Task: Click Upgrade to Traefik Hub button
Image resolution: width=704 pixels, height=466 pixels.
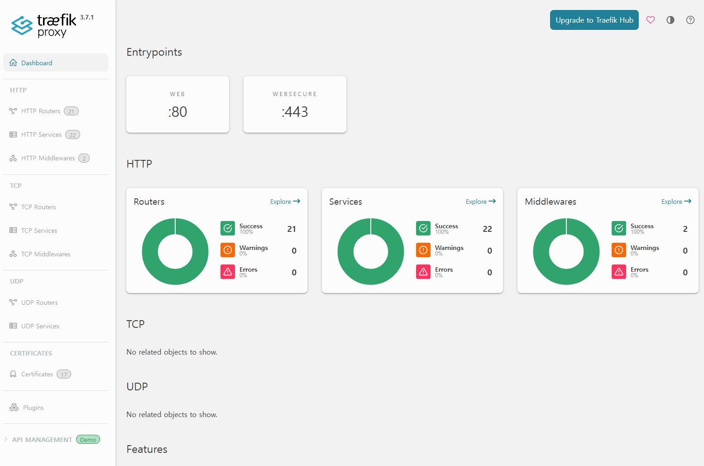Action: (594, 20)
